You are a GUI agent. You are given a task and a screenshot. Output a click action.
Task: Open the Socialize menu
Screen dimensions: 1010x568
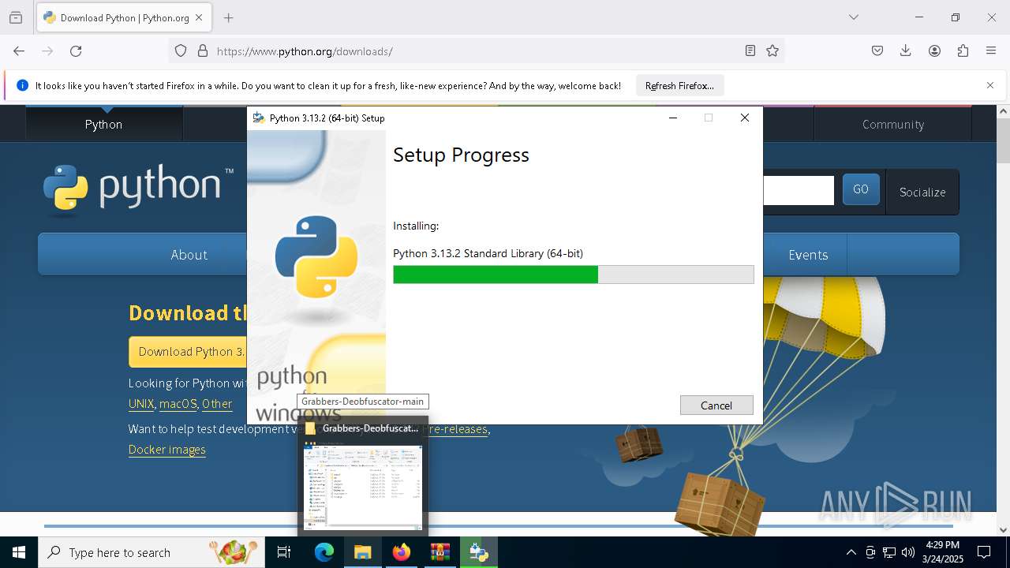922,192
